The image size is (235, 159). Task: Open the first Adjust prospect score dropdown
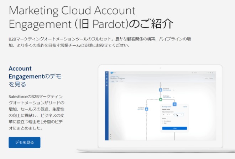[x=164, y=115]
